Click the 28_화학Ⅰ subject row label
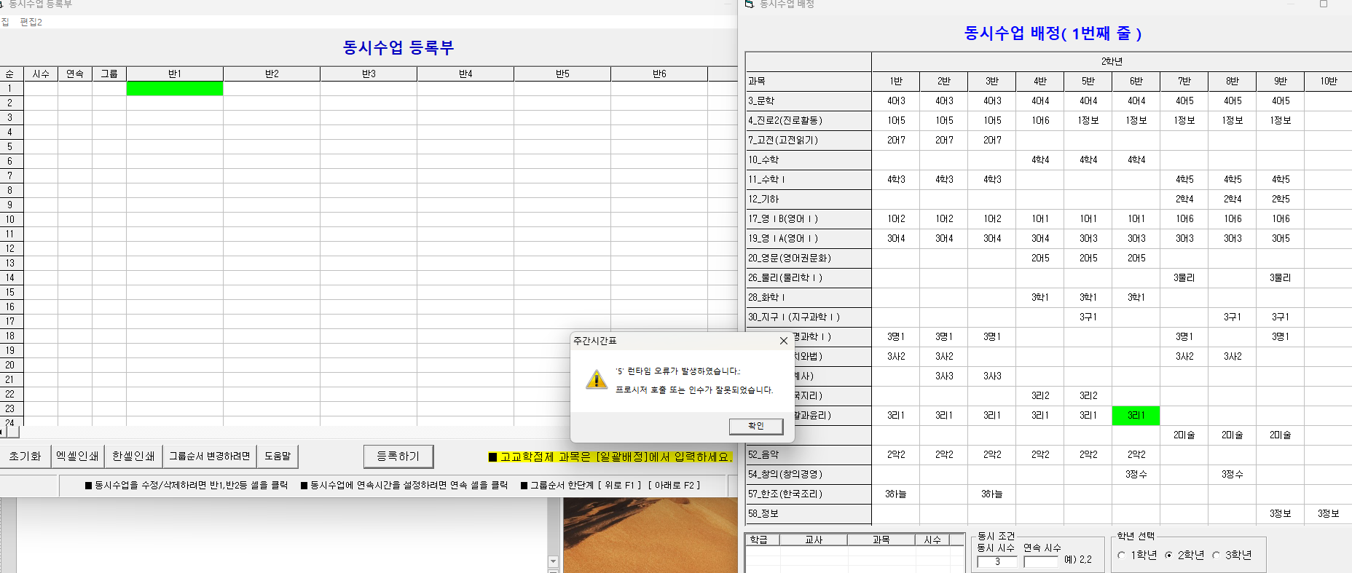Image resolution: width=1352 pixels, height=573 pixels. tap(808, 297)
